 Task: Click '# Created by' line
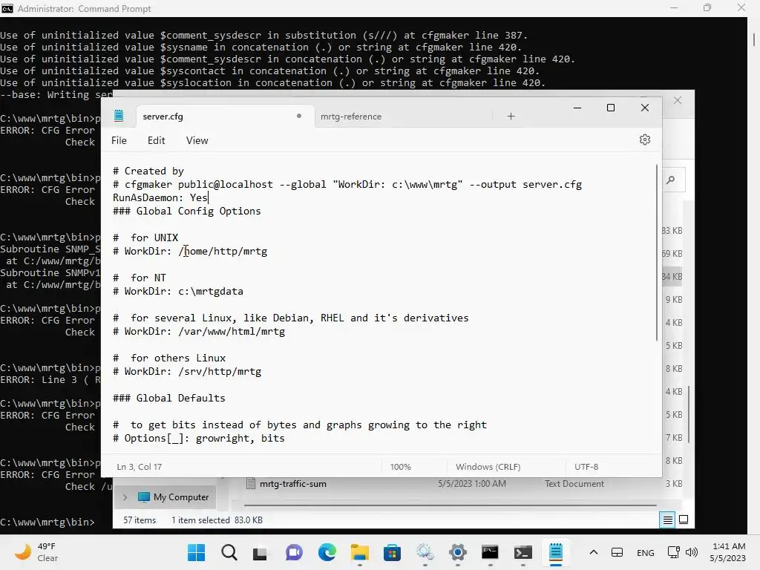pyautogui.click(x=148, y=171)
